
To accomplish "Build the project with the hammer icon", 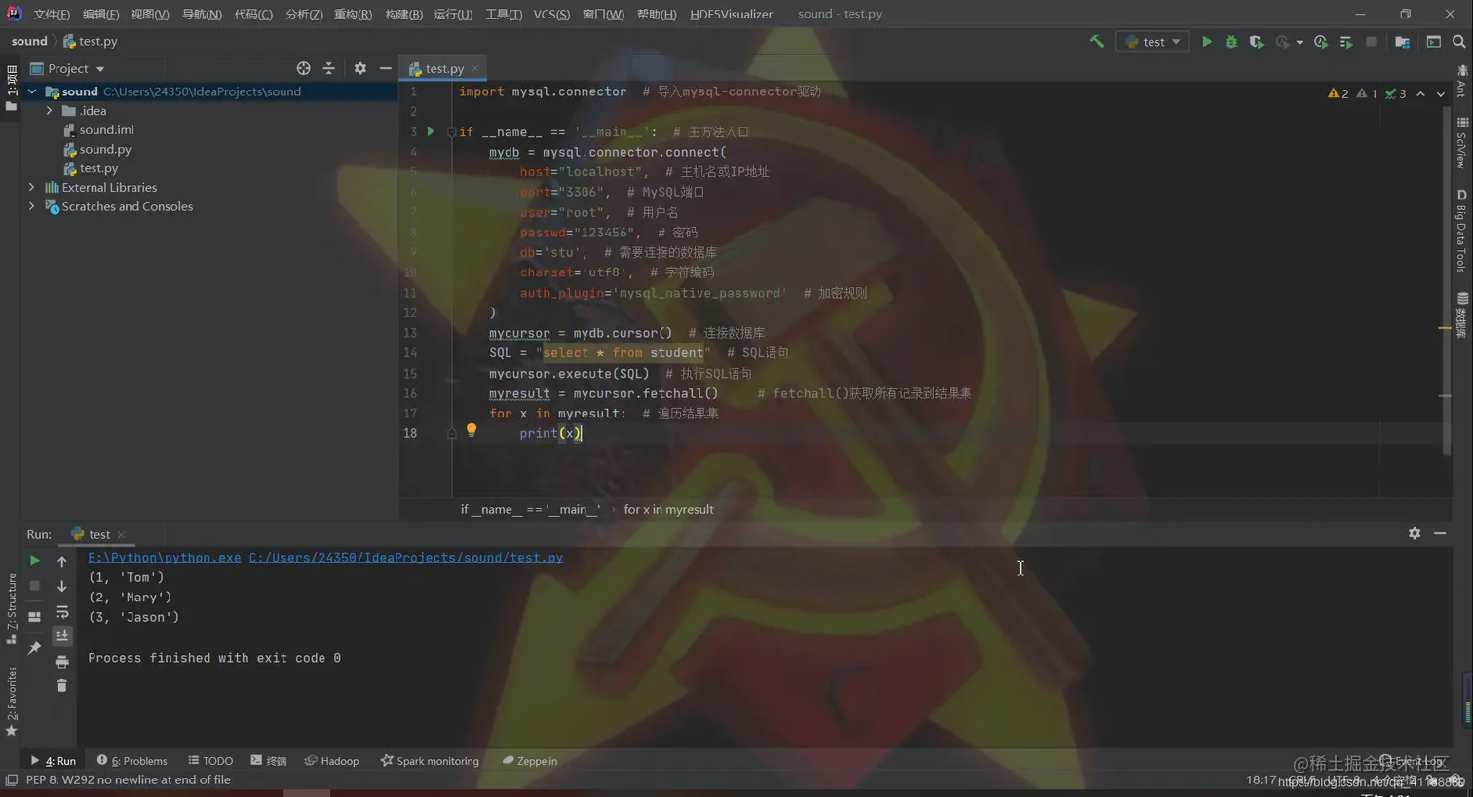I will (1097, 41).
